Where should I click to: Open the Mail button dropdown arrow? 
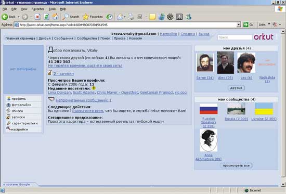coord(125,17)
